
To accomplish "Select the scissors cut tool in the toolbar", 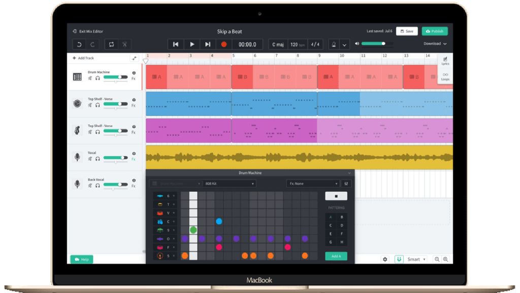I will coord(125,44).
